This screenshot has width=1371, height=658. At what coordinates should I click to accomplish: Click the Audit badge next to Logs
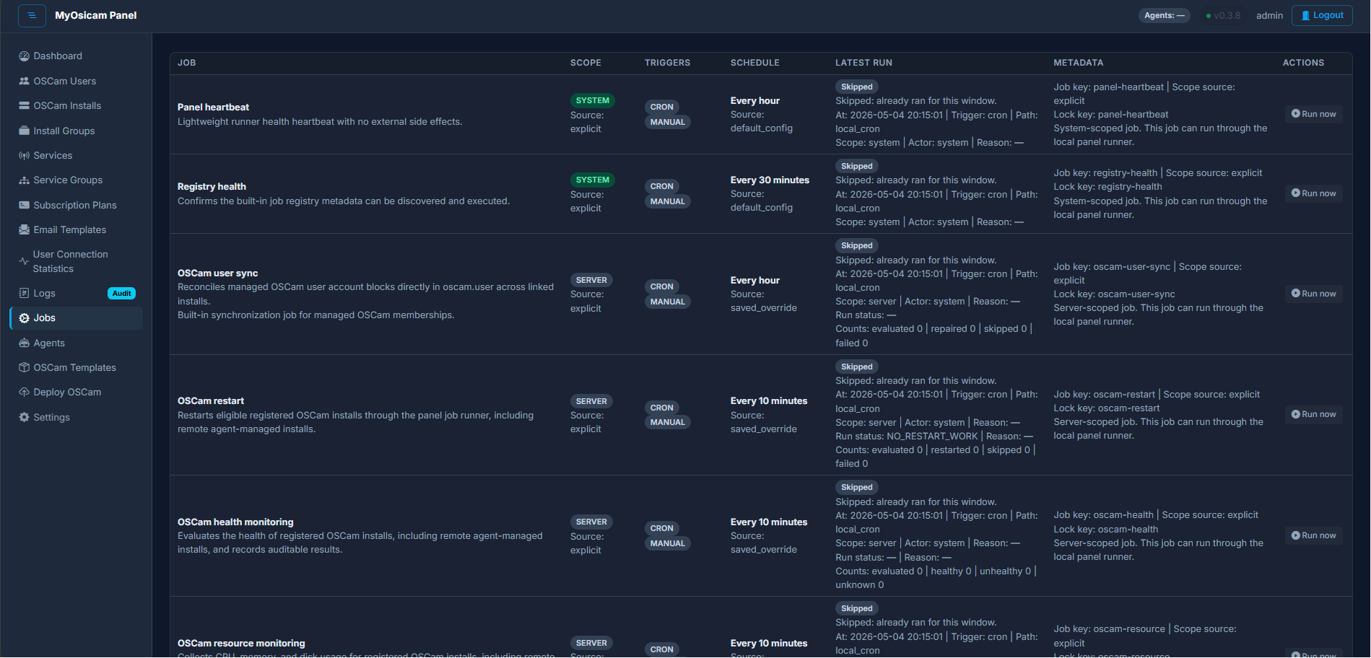coord(121,293)
